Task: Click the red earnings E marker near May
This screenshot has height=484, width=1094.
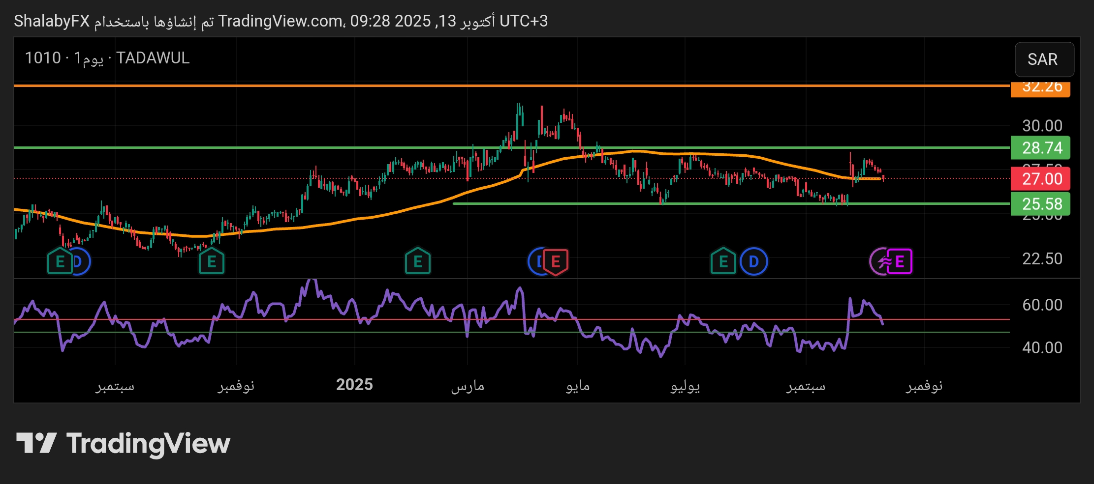Action: coord(556,261)
